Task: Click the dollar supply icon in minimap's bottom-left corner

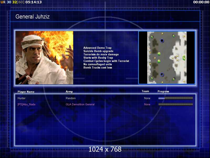Action: coord(152,78)
